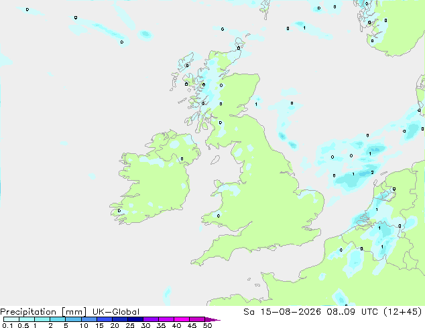This screenshot has height=328, width=425.
Task: Click the '10' legend scale label
Action: tap(84, 325)
